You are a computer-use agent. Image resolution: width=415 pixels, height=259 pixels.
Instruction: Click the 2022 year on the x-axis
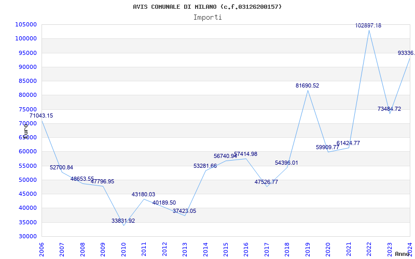(x=369, y=248)
